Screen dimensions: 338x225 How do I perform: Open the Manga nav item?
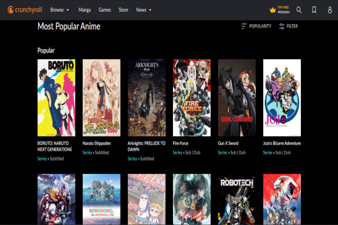(84, 10)
